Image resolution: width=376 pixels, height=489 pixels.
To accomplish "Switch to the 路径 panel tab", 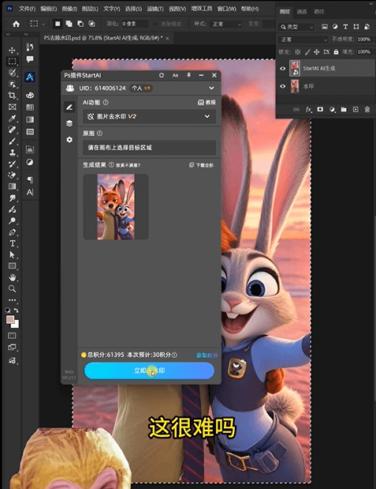I will (319, 12).
